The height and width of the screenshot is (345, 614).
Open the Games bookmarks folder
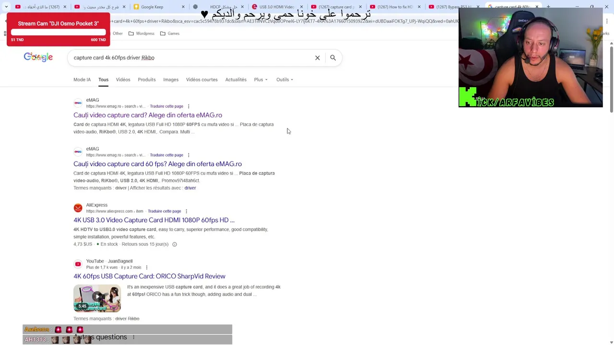[x=169, y=34]
